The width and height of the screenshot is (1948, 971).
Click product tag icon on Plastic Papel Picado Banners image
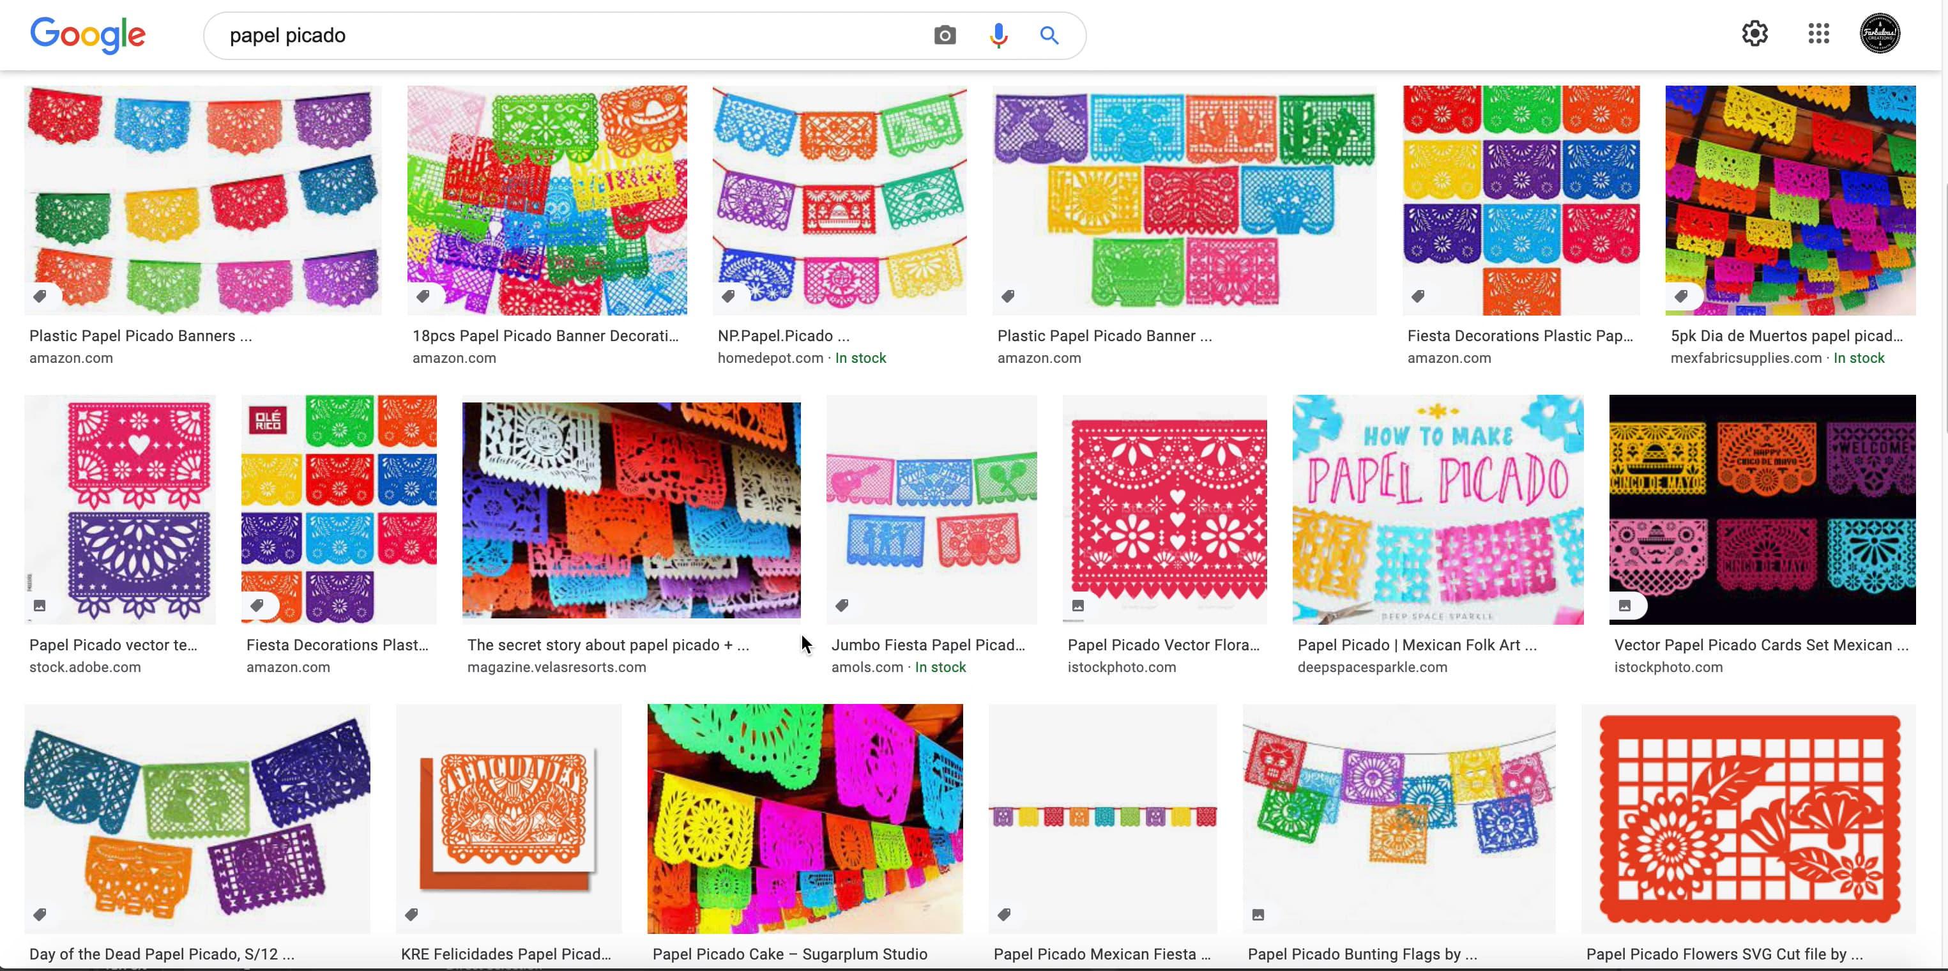(x=40, y=296)
